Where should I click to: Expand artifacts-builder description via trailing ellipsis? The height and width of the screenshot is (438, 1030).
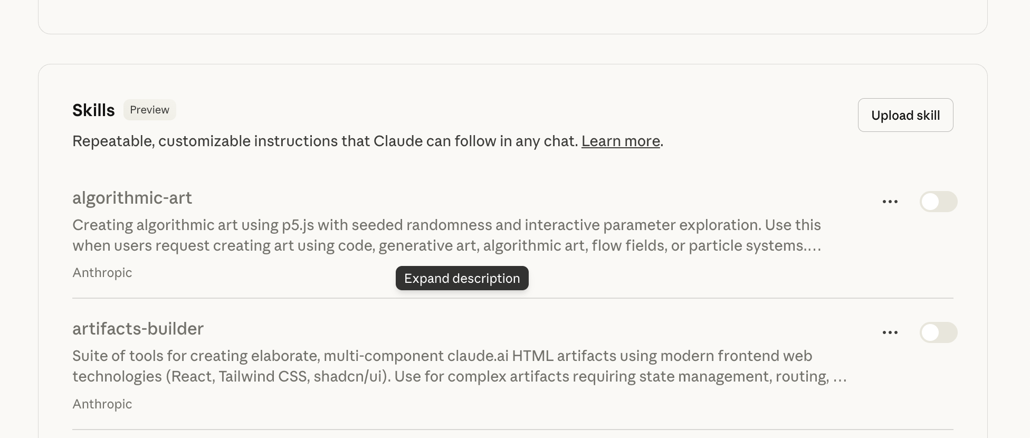[840, 377]
